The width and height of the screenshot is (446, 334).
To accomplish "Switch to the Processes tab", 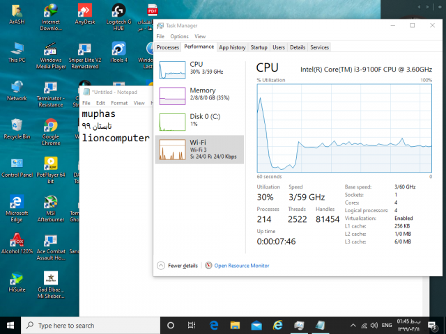I will pos(168,47).
